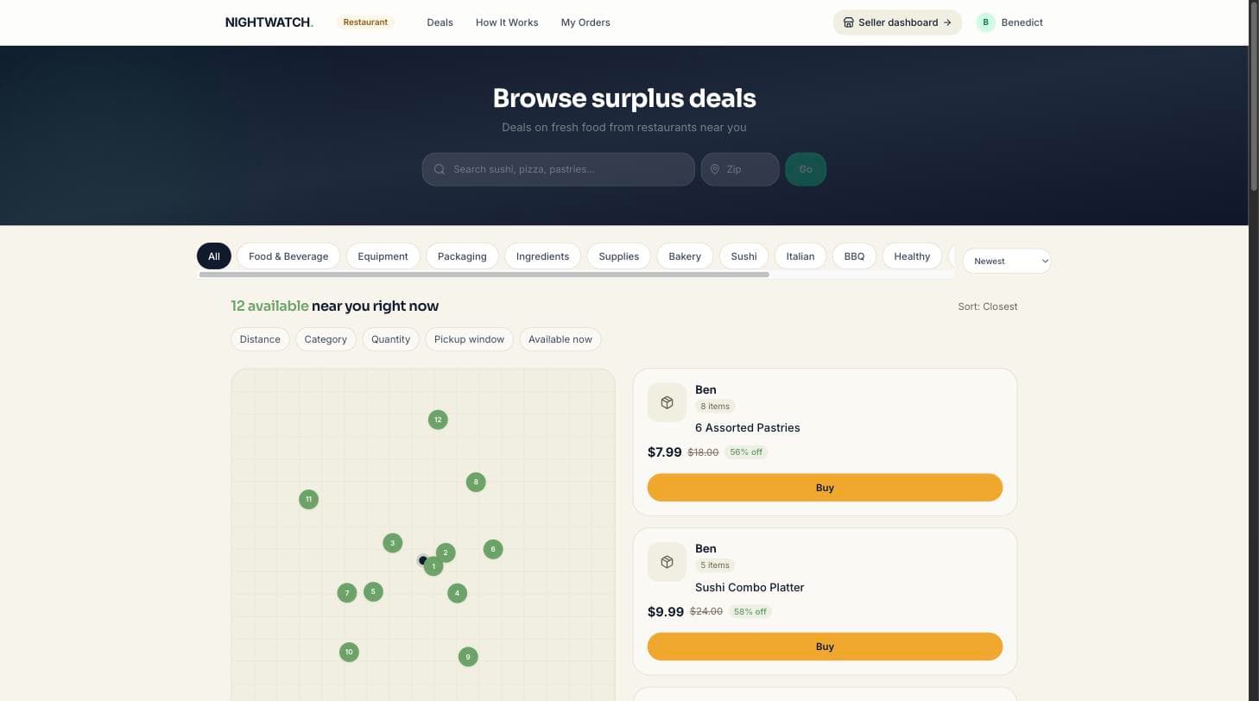Click the magnifier icon in the search field
Image resolution: width=1259 pixels, height=701 pixels.
click(440, 169)
